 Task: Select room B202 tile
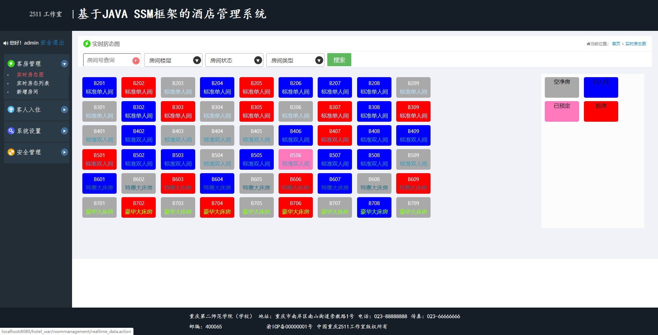click(x=139, y=87)
